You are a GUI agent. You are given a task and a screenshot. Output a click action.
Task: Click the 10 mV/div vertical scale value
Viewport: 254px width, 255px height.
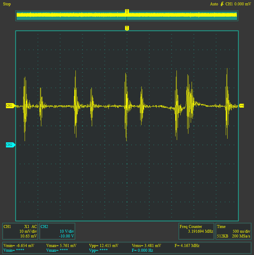[28, 231]
